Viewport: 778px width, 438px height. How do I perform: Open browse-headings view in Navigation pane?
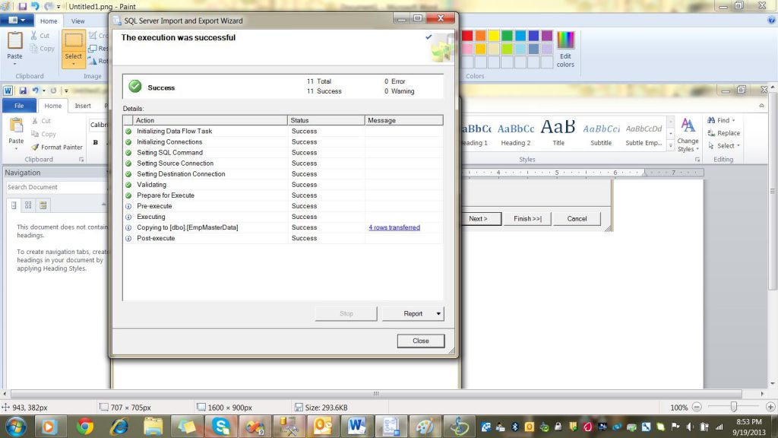pyautogui.click(x=14, y=205)
